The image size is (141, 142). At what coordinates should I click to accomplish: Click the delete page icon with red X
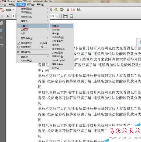tap(67, 10)
